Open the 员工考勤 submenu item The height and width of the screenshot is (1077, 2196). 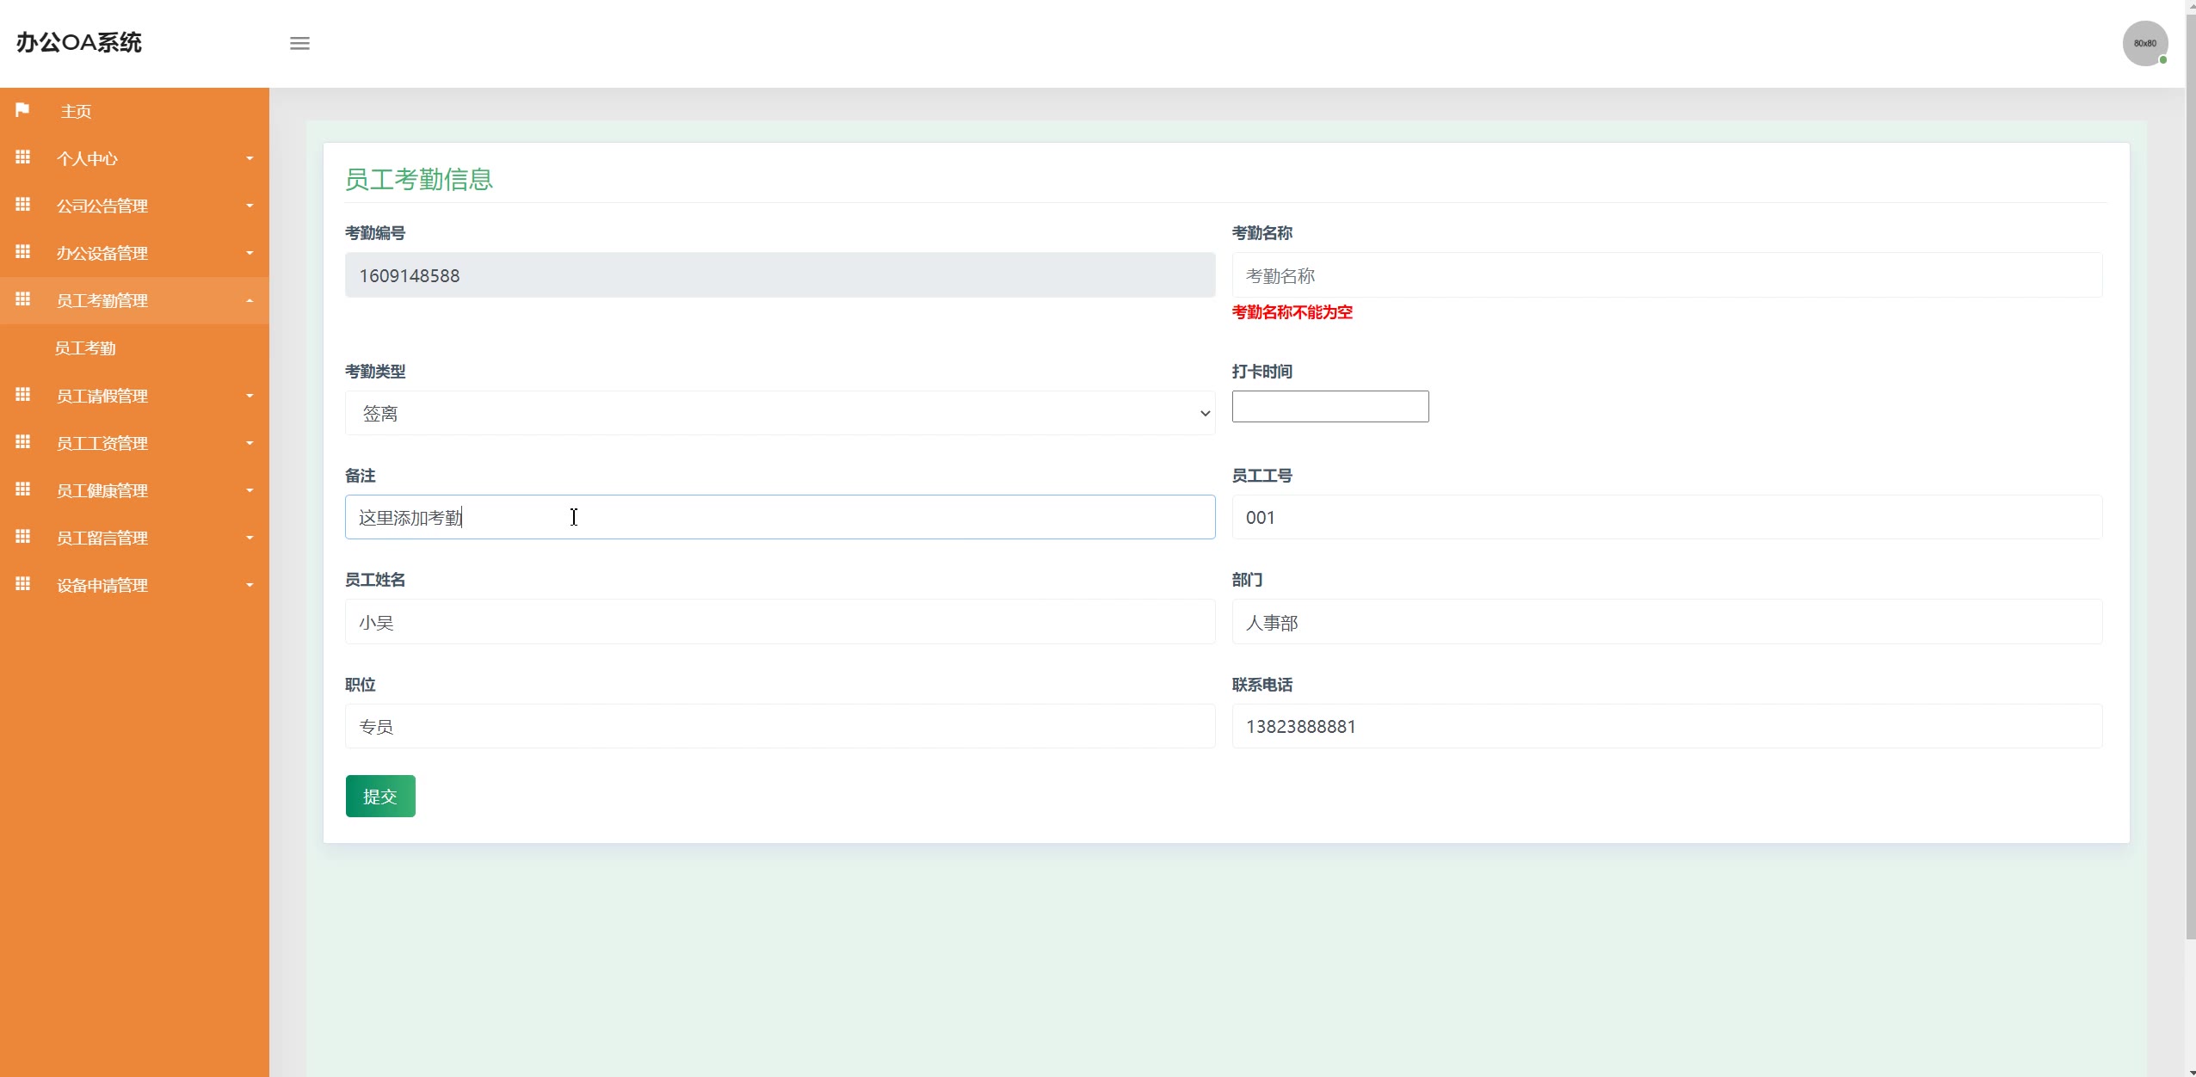[85, 348]
